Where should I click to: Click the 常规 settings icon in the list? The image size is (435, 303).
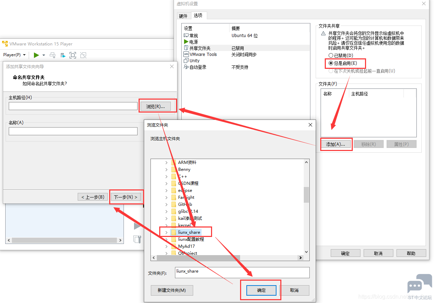click(x=186, y=36)
